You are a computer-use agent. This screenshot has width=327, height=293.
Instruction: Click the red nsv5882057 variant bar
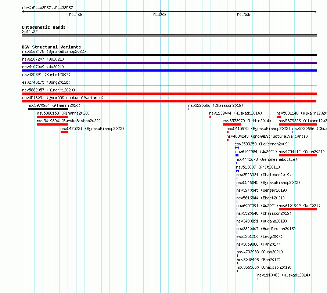click(169, 94)
